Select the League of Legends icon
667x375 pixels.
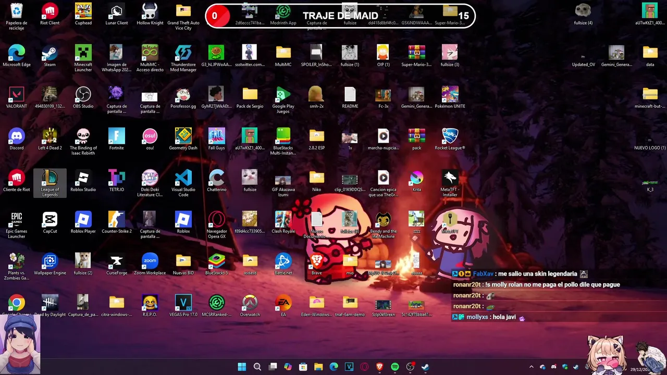pos(50,183)
